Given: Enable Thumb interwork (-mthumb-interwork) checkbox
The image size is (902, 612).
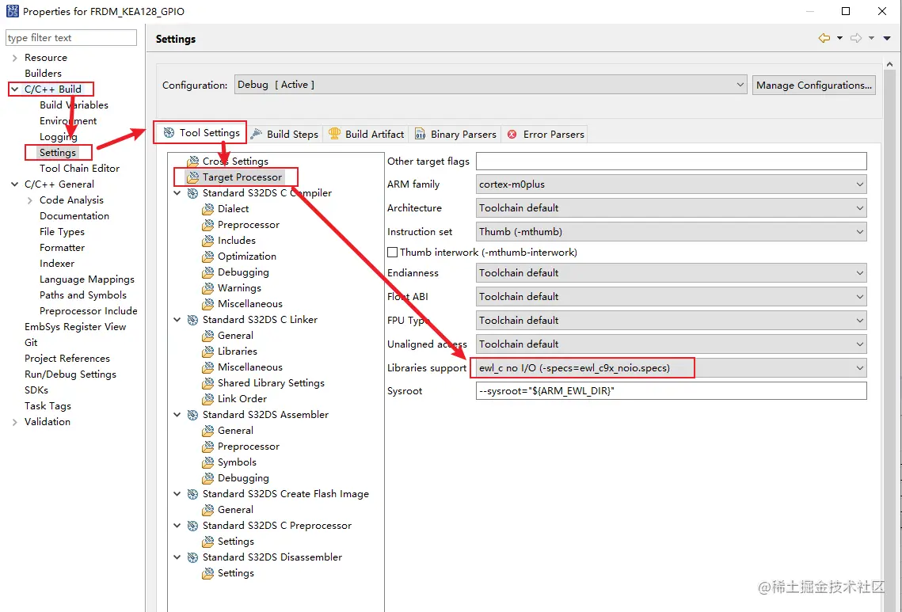Looking at the screenshot, I should (x=392, y=252).
